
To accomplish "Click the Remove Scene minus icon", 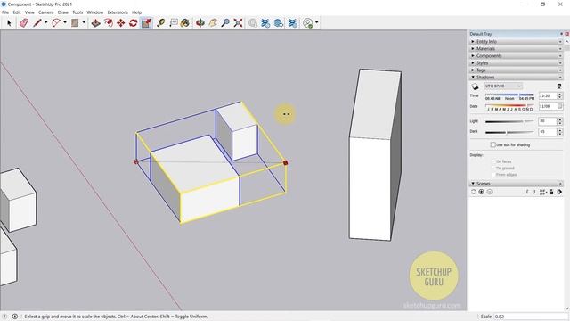I will [x=489, y=192].
